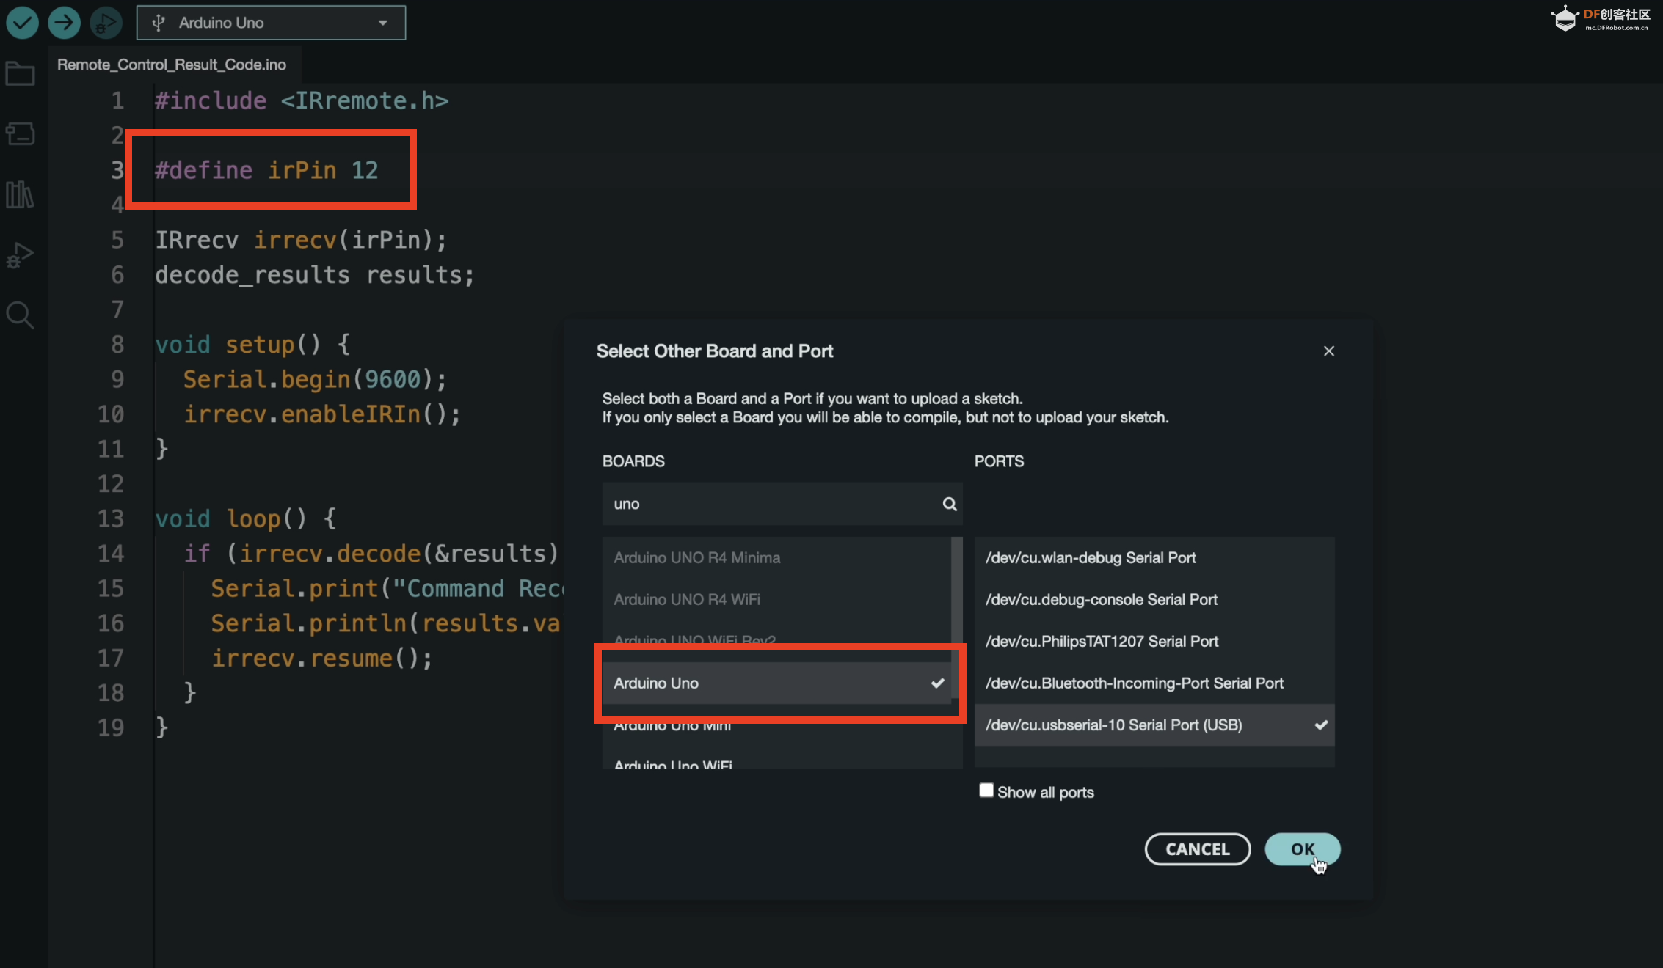The height and width of the screenshot is (968, 1663).
Task: Select /dev/cu.wlan-debug Serial Port
Action: point(1154,558)
